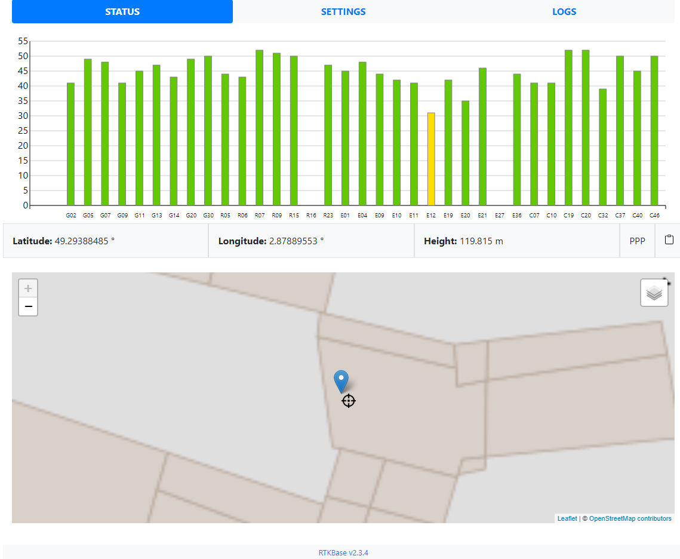This screenshot has height=559, width=680.
Task: Switch to the SETTINGS tab
Action: [343, 12]
